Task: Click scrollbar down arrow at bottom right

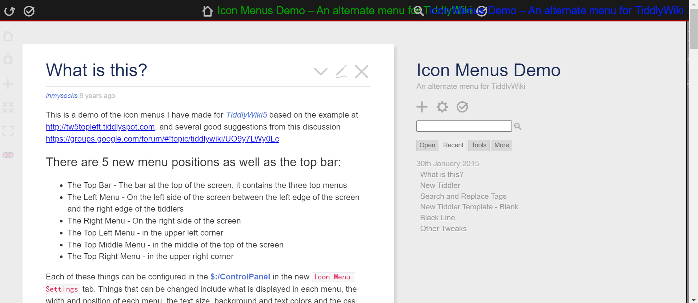Action: tap(694, 299)
